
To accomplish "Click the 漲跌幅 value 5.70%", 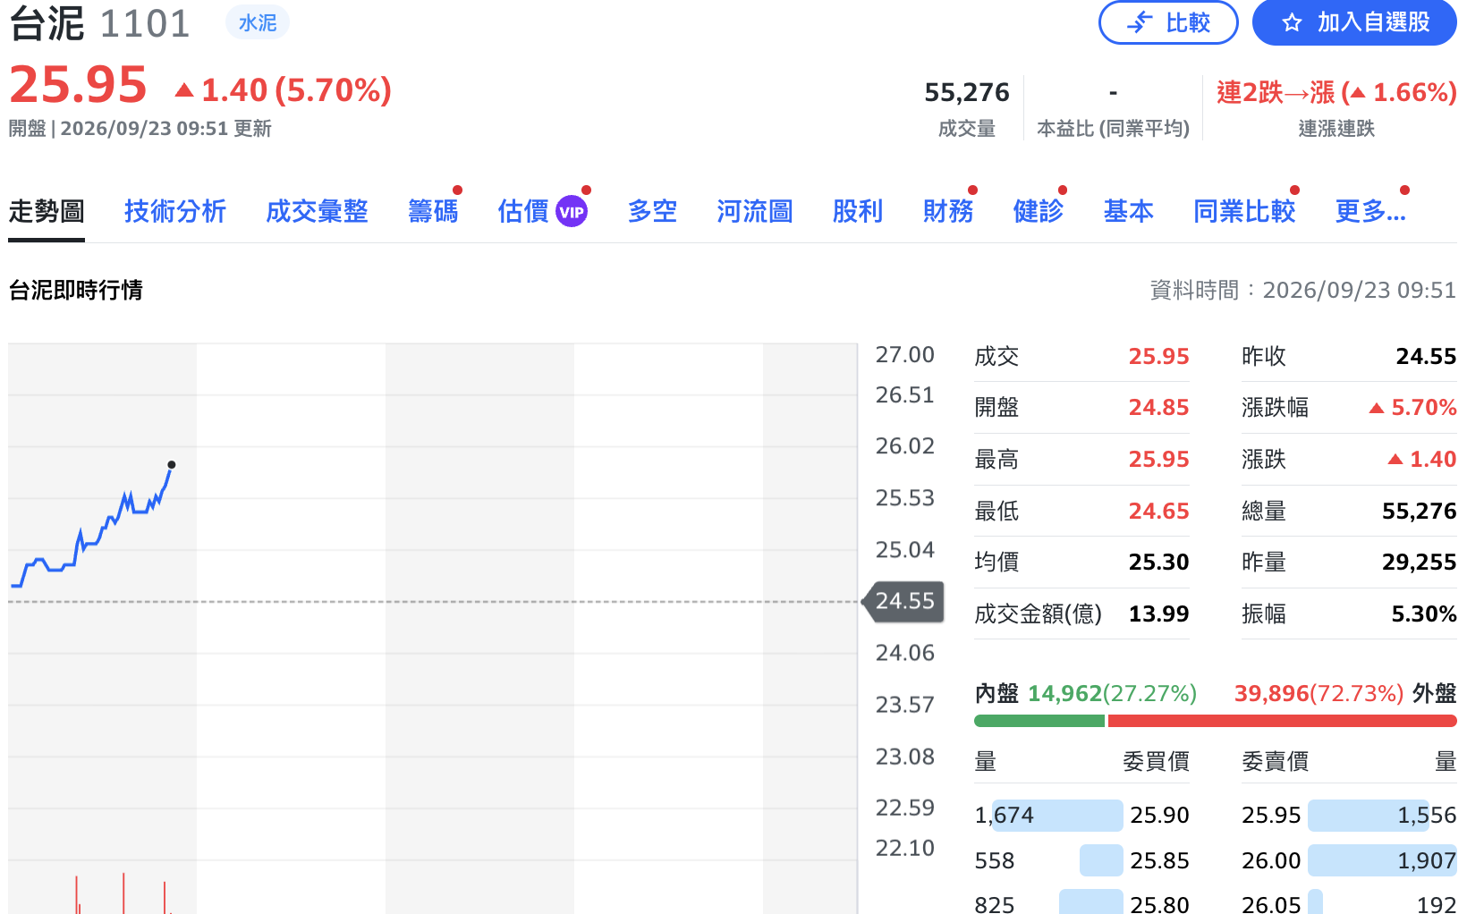I will [x=1412, y=408].
